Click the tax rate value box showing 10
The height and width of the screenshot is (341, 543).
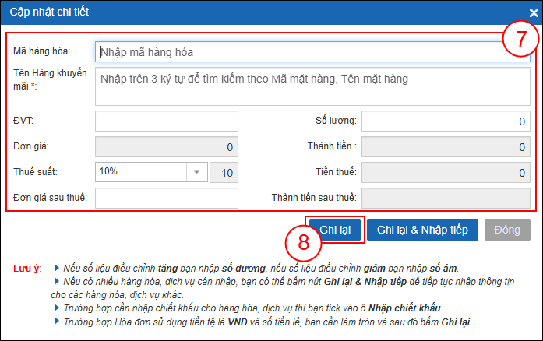[x=224, y=172]
